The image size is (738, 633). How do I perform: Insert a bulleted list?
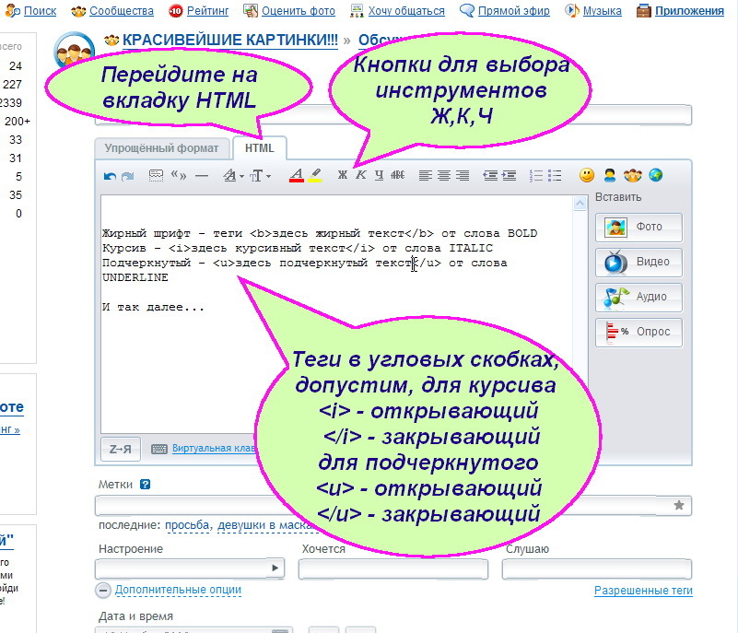[555, 176]
